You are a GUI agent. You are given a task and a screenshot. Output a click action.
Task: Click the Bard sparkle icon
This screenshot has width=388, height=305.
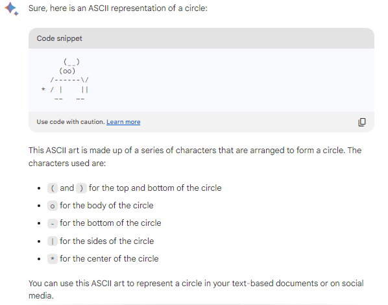click(x=12, y=8)
